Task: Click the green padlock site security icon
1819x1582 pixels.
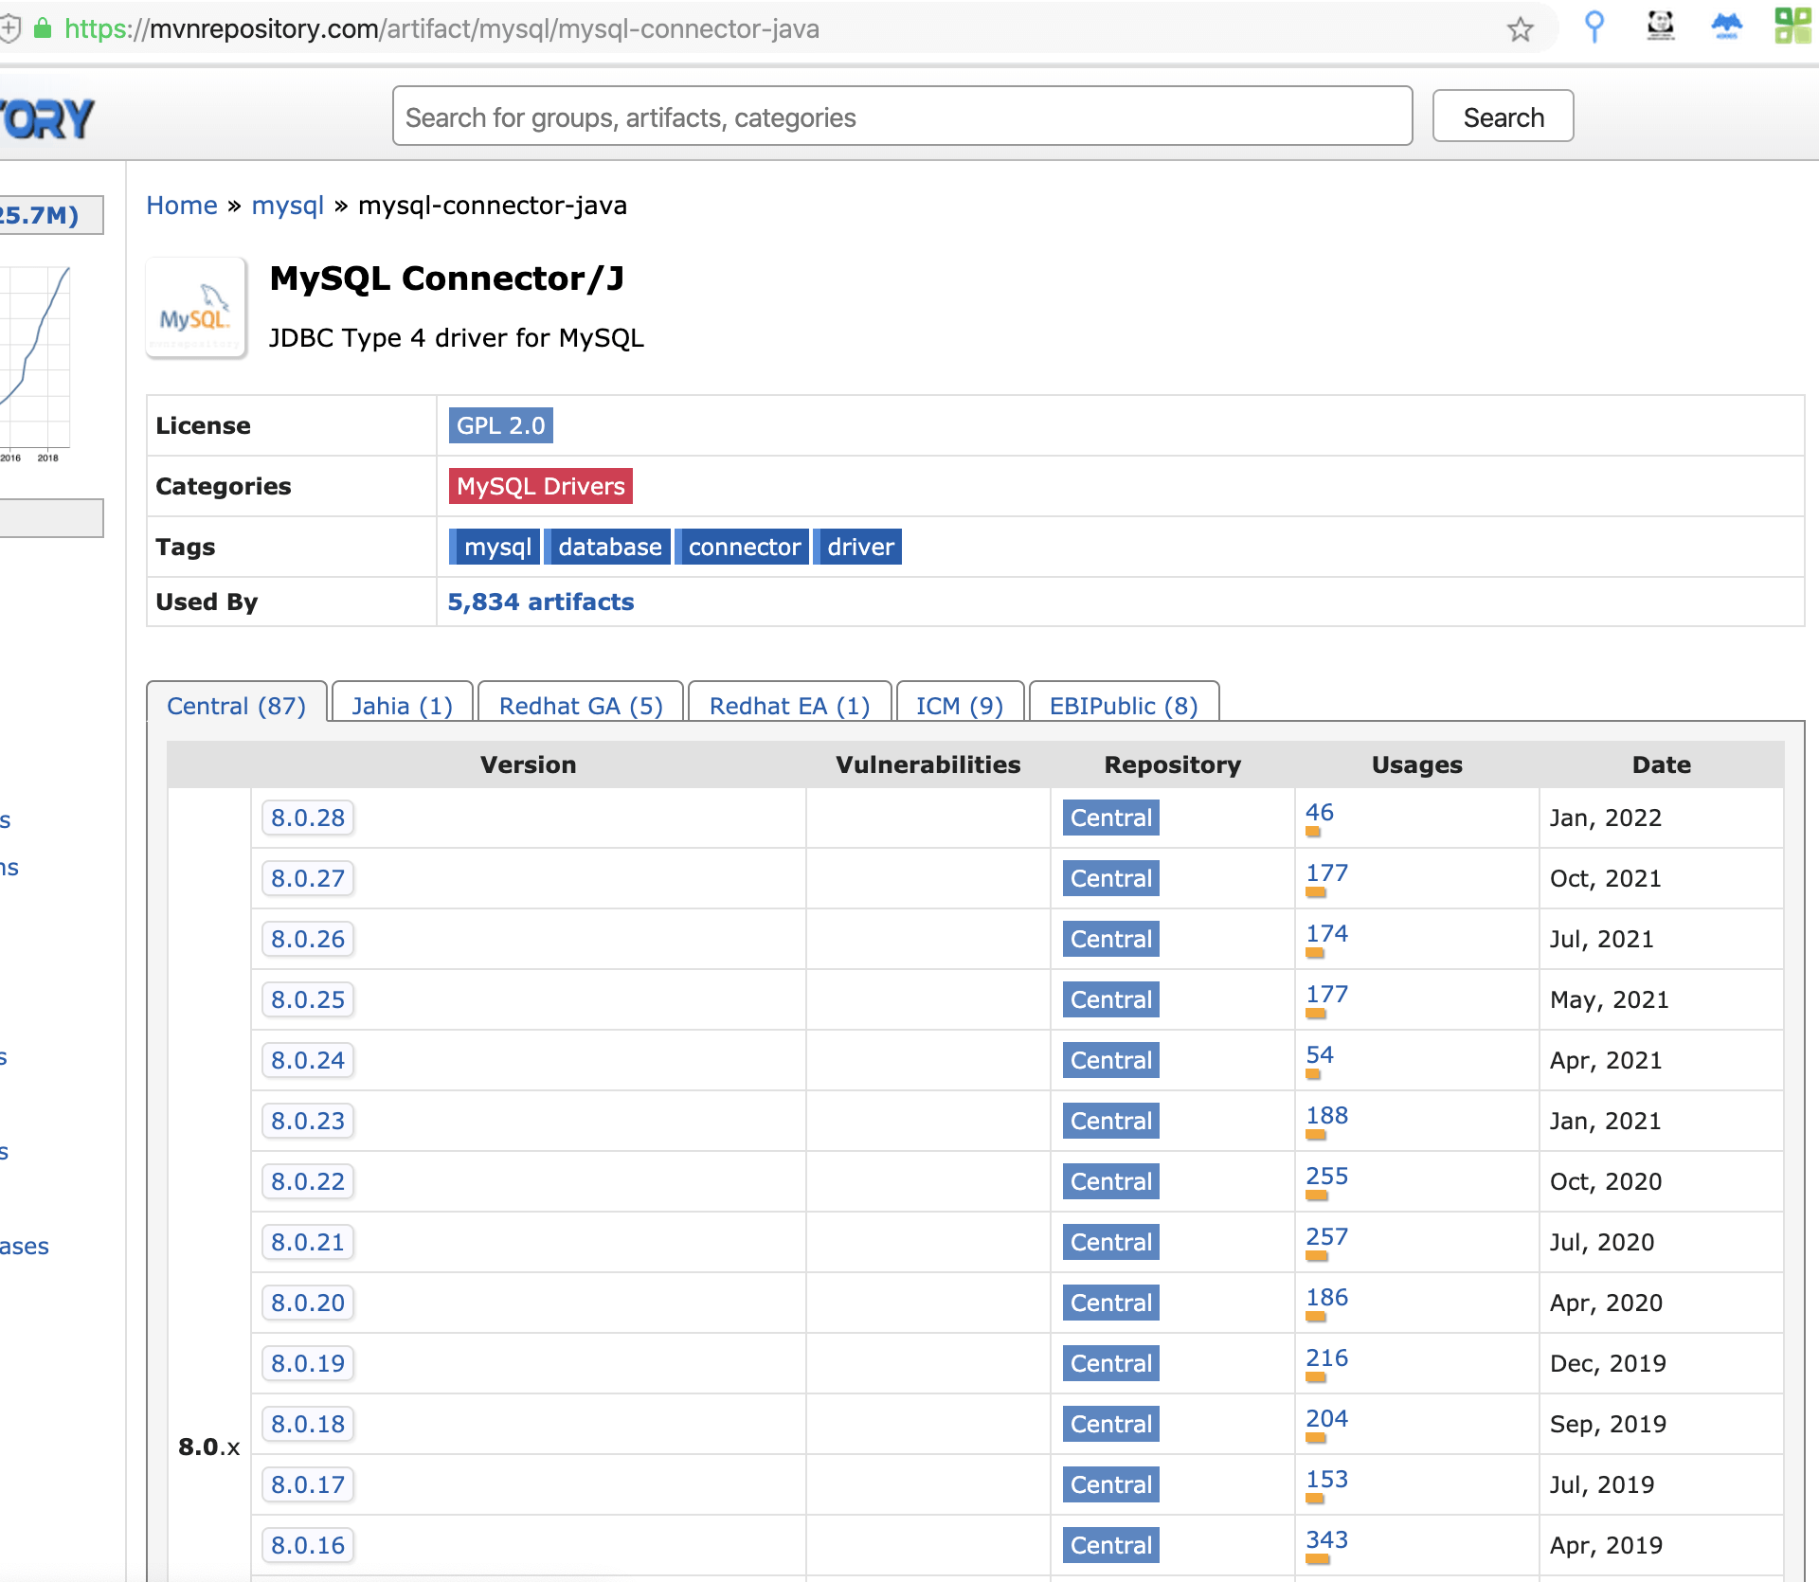Action: click(x=42, y=28)
